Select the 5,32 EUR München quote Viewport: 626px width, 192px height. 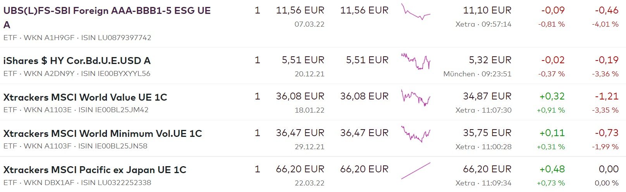490,60
